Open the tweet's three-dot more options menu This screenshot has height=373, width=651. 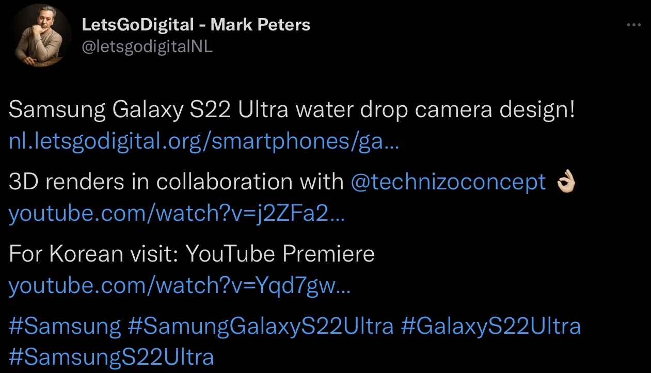[633, 25]
